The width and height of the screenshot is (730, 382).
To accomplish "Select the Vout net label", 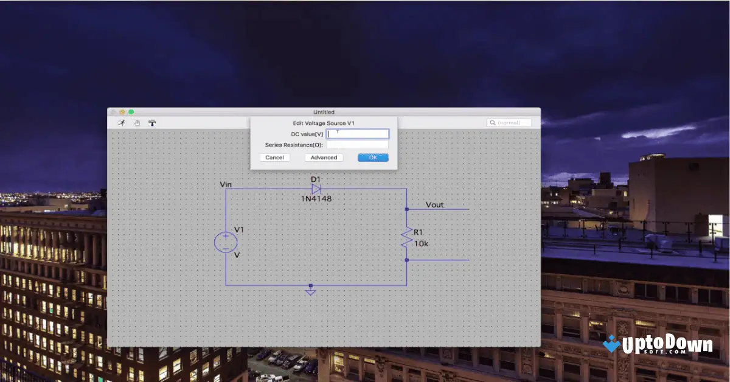I will [x=433, y=205].
